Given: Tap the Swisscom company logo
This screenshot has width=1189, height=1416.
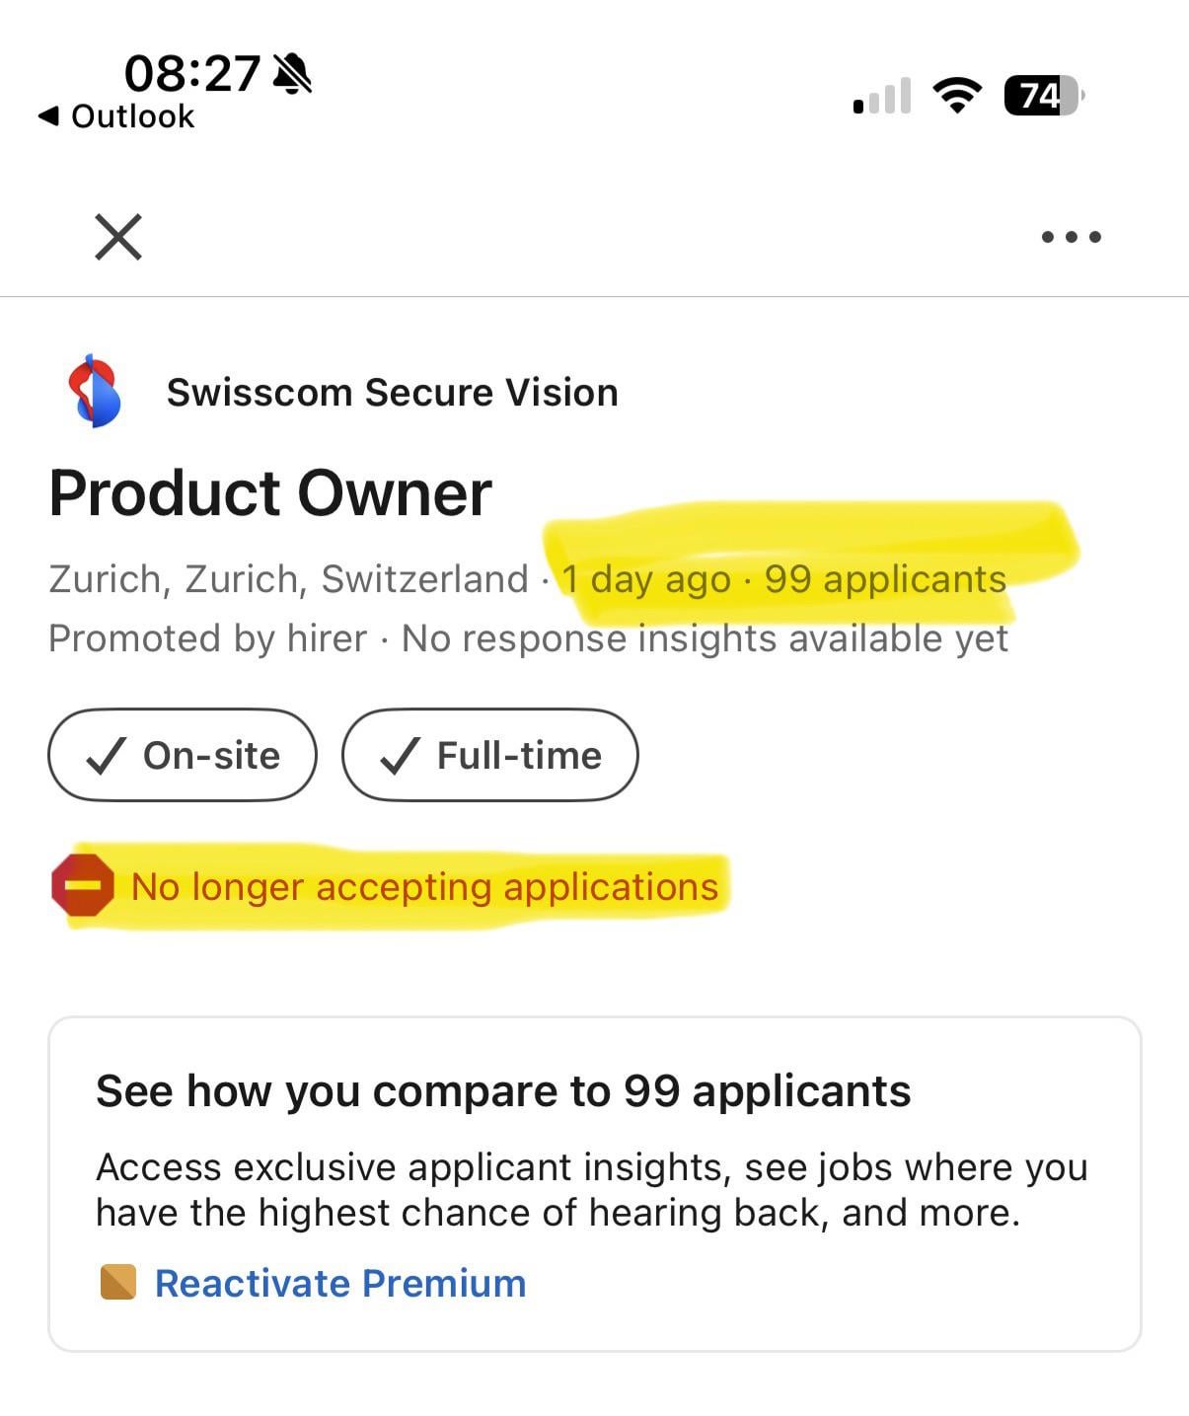Looking at the screenshot, I should tap(94, 392).
